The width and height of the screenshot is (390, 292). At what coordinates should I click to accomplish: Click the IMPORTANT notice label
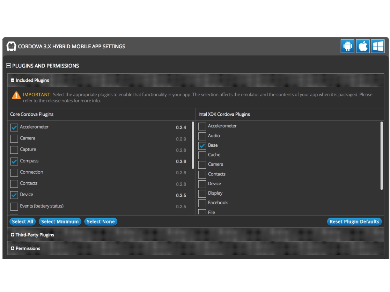click(x=37, y=95)
